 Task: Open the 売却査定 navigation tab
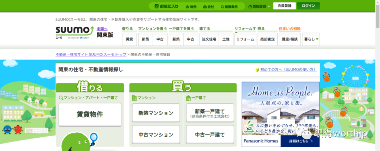coord(267,39)
